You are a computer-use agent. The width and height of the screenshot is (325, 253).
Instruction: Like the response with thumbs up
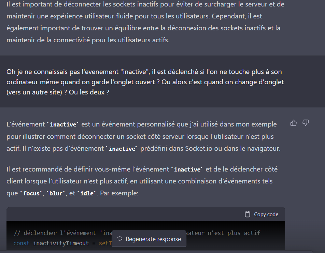[x=293, y=123]
